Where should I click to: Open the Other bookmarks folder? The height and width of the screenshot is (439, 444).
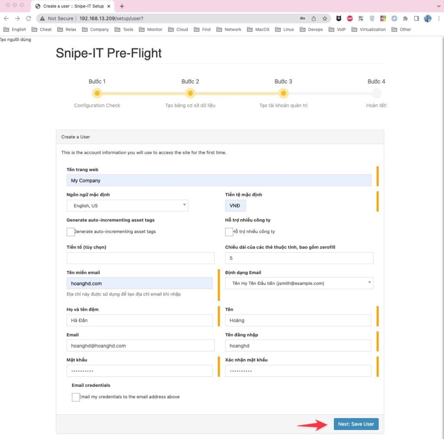(401, 30)
